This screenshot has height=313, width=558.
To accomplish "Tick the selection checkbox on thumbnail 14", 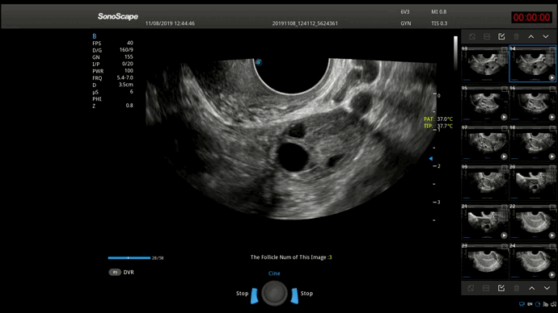I will (x=552, y=50).
